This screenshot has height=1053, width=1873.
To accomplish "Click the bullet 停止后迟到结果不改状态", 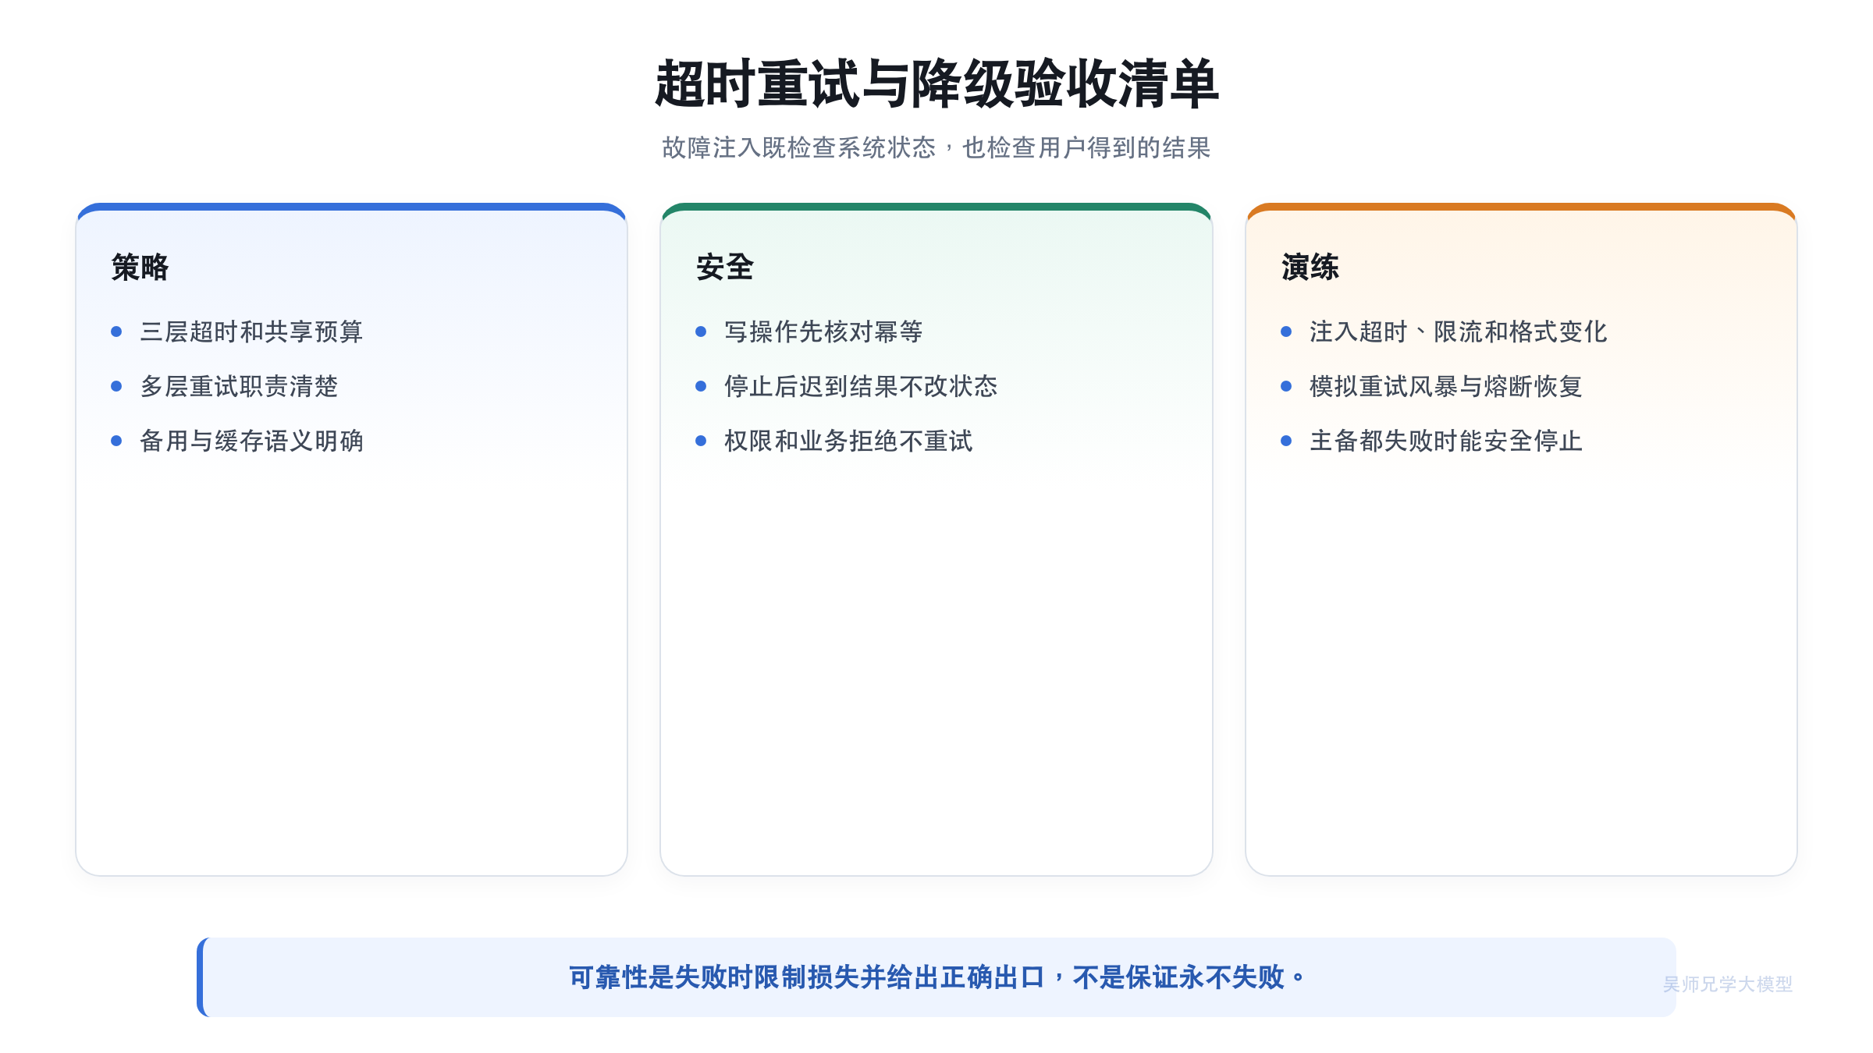I will click(861, 386).
